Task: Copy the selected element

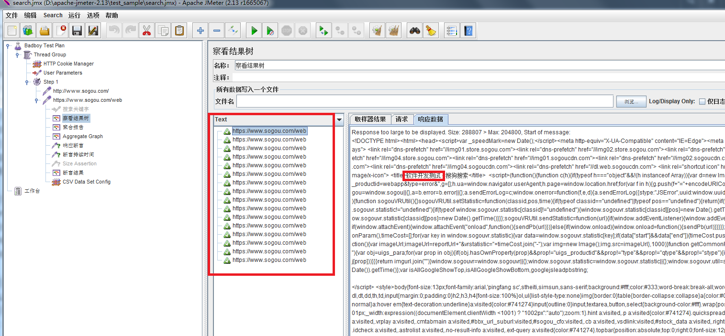Action: coord(163,31)
